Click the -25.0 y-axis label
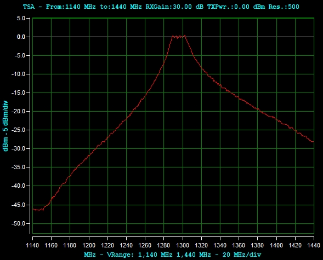Viewport: 323px width, 260px height. (18, 130)
